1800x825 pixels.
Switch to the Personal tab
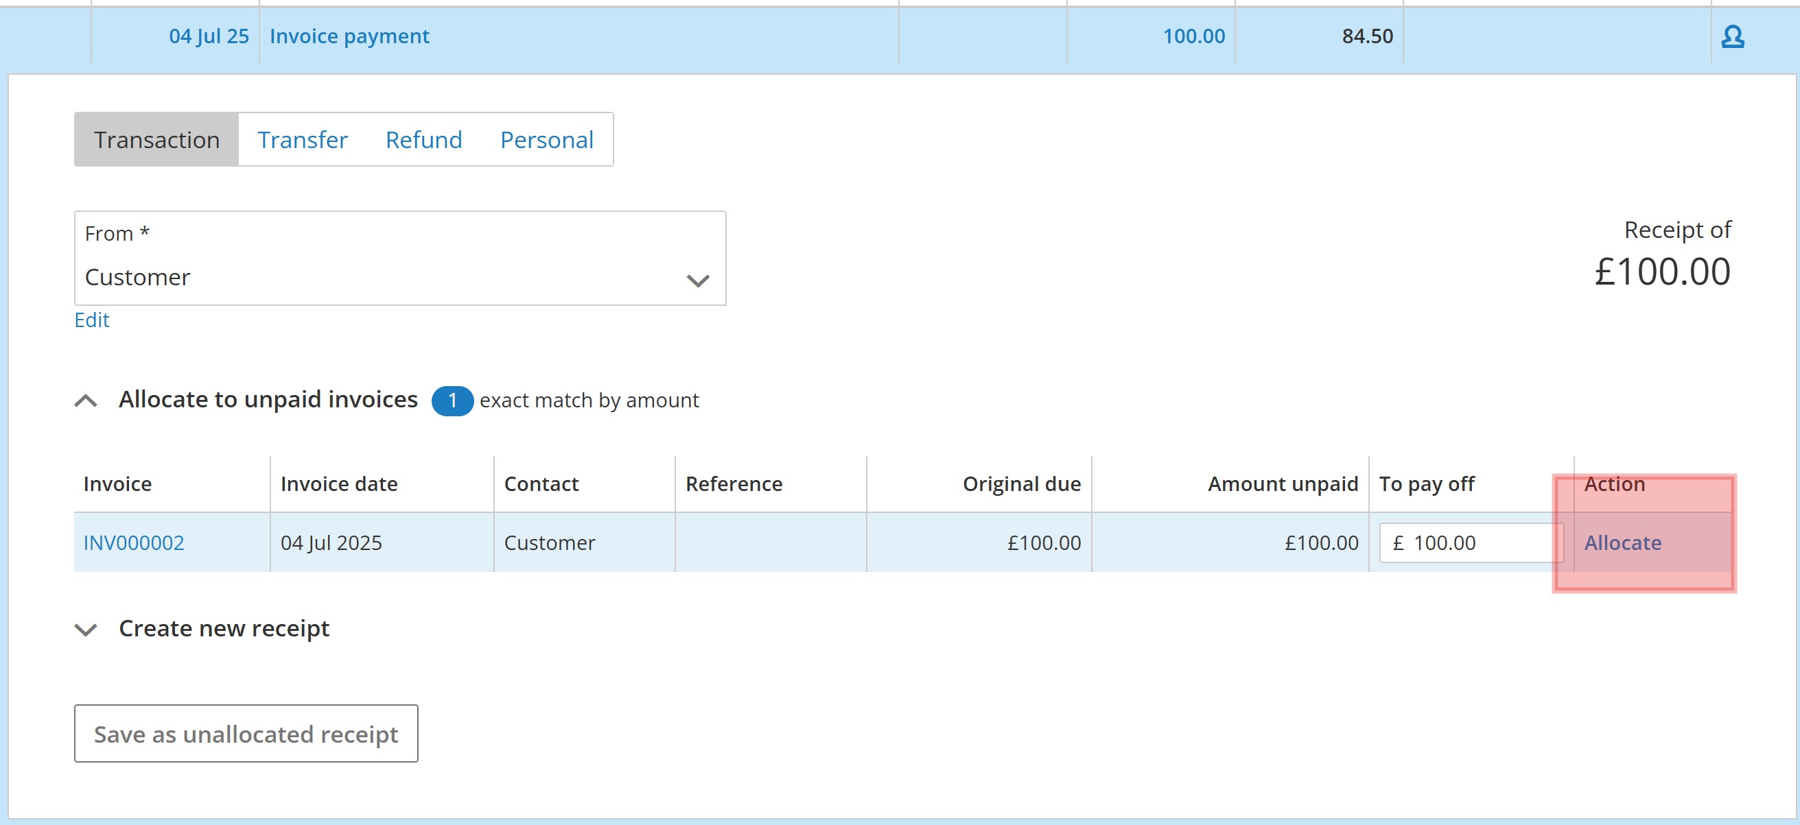tap(546, 140)
